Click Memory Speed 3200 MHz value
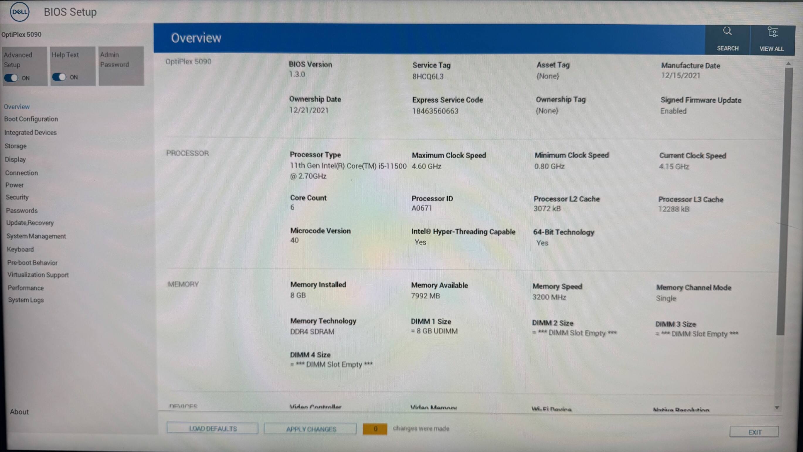Viewport: 803px width, 452px height. pyautogui.click(x=549, y=297)
